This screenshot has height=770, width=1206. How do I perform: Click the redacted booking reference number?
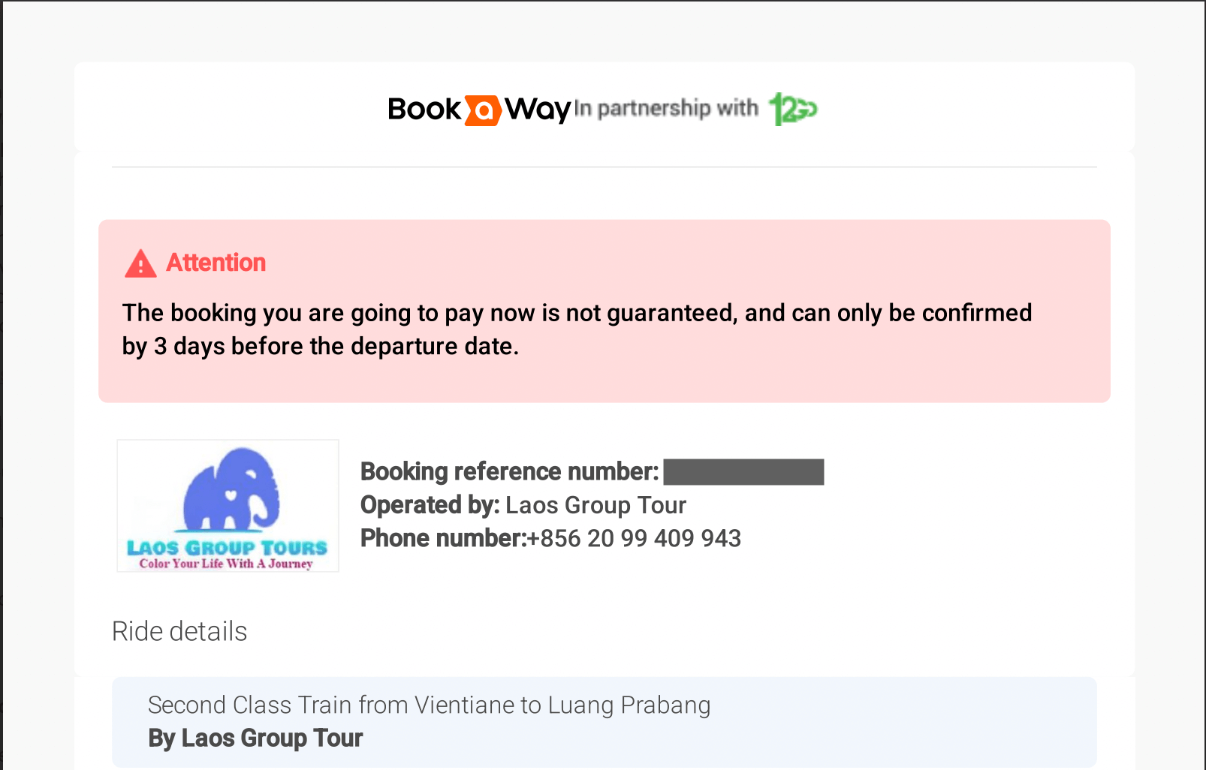coord(743,472)
